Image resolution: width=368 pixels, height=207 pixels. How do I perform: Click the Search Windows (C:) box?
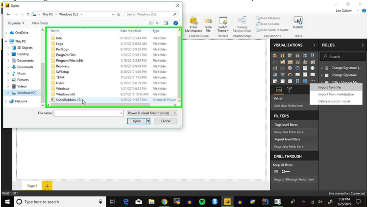click(x=151, y=14)
